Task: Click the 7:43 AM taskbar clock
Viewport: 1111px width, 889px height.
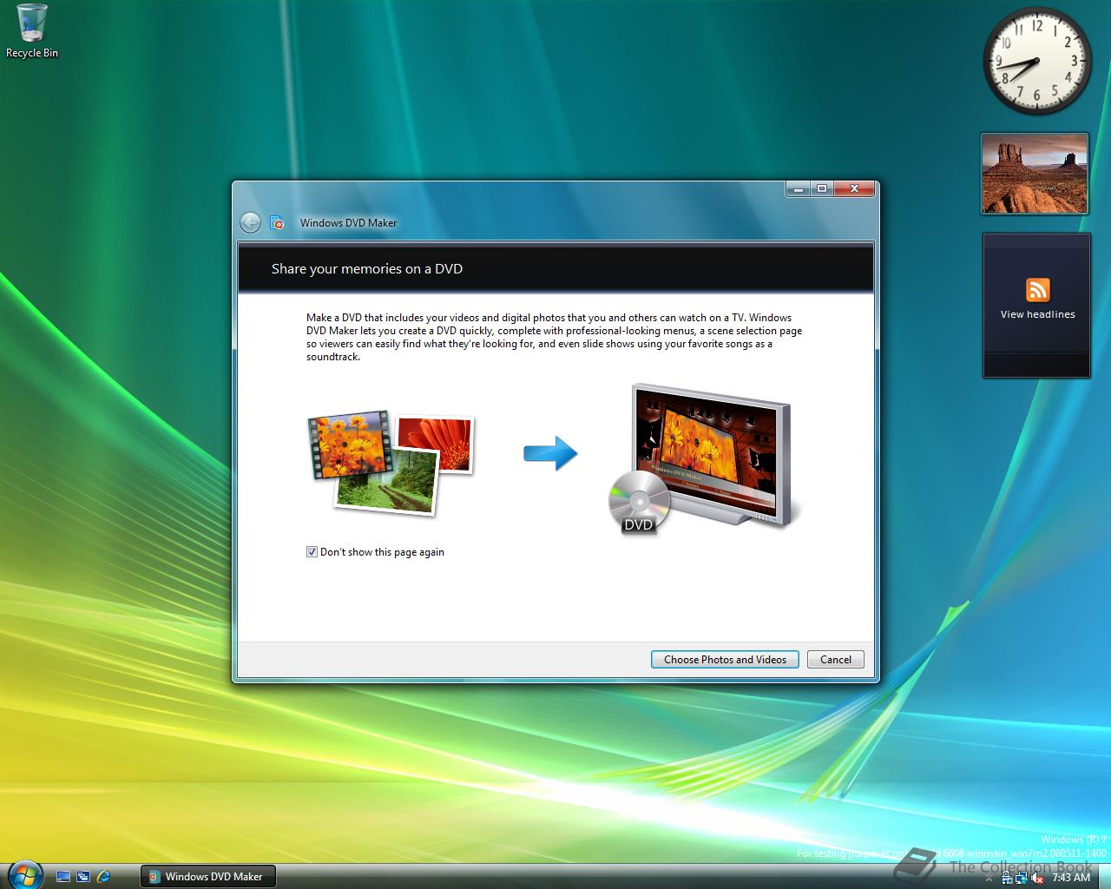Action: 1071,878
